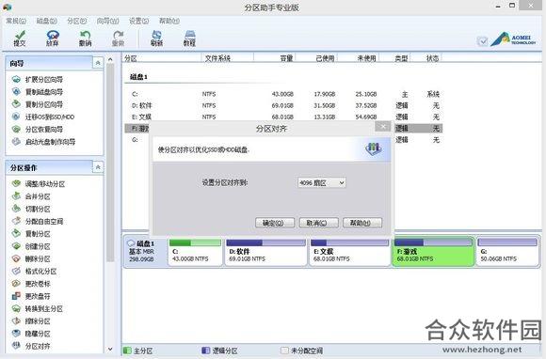Open the 常规 menu
Screen dimensions: 546x359
tap(16, 21)
